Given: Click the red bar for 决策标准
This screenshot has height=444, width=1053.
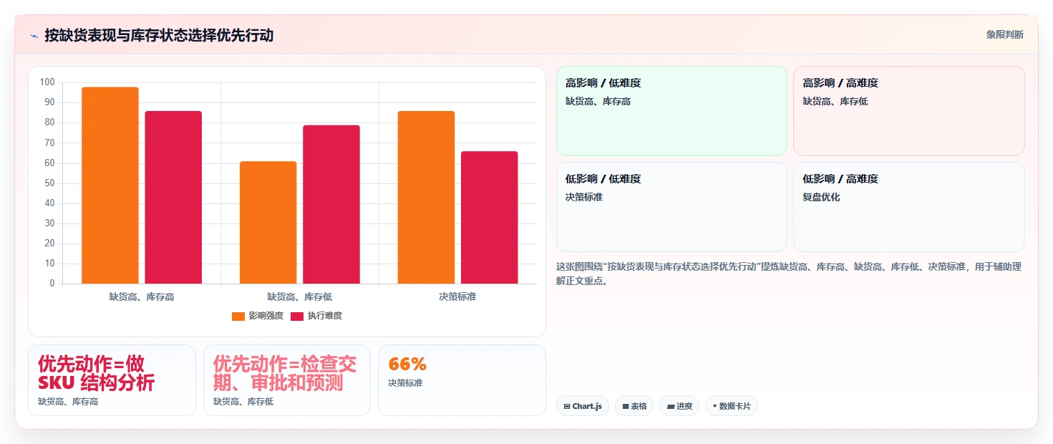Looking at the screenshot, I should [490, 218].
